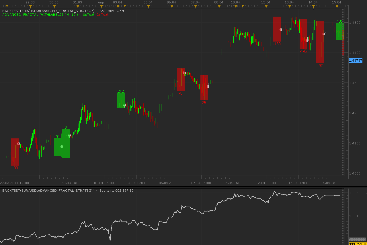Click the month marker triangle under Anp

tap(101, 6)
